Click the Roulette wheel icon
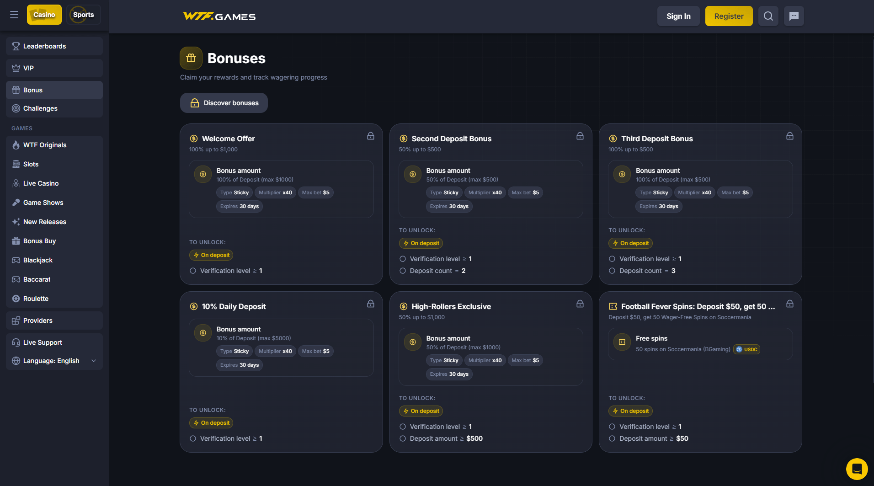The height and width of the screenshot is (486, 874). (16, 299)
